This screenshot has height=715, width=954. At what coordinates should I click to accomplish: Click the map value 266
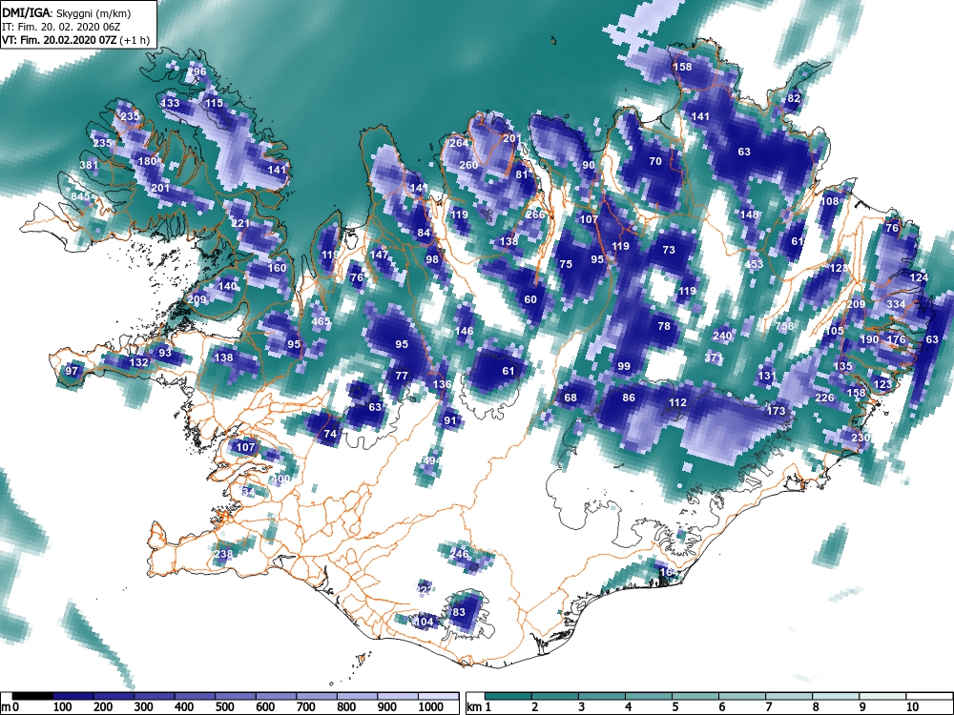535,214
